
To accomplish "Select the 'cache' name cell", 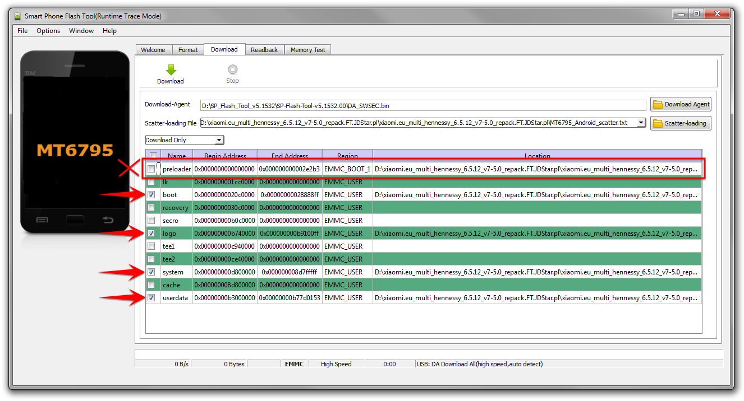I will point(177,285).
